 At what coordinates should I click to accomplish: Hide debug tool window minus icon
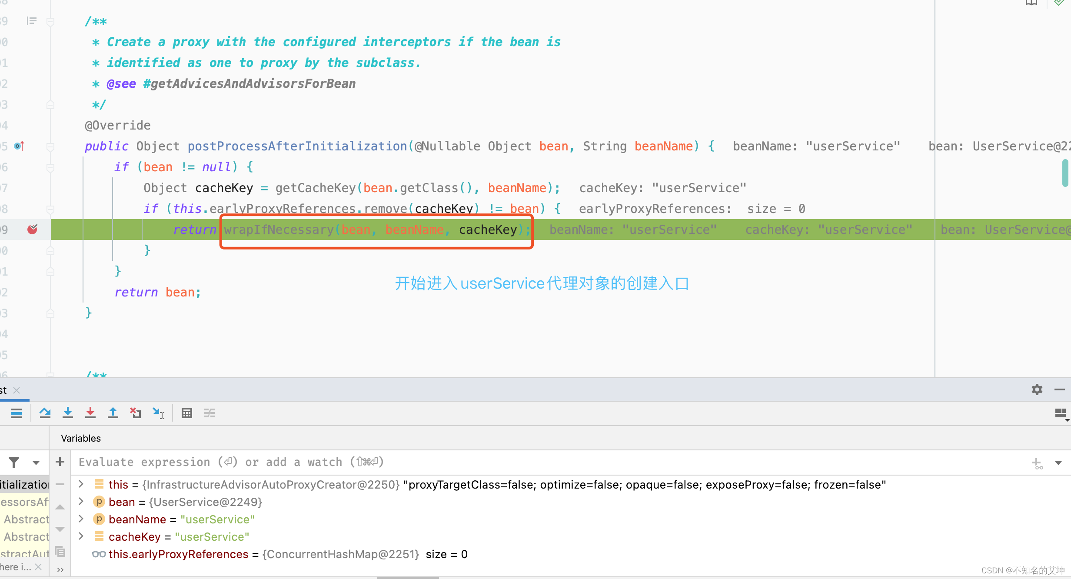[1060, 389]
